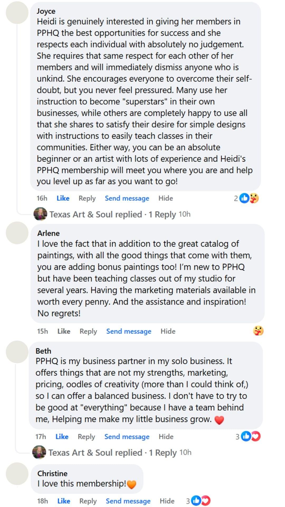This screenshot has width=285, height=507.
Task: Open Arlene's profile picture
Action: (x=17, y=233)
